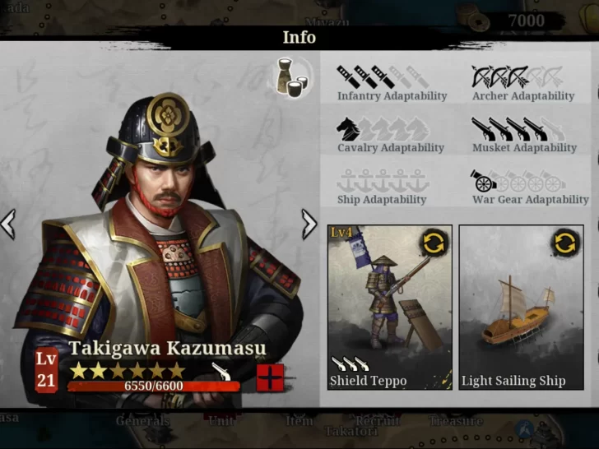Swap the Light Sailing Ship
This screenshot has height=449, width=599.
(x=565, y=243)
